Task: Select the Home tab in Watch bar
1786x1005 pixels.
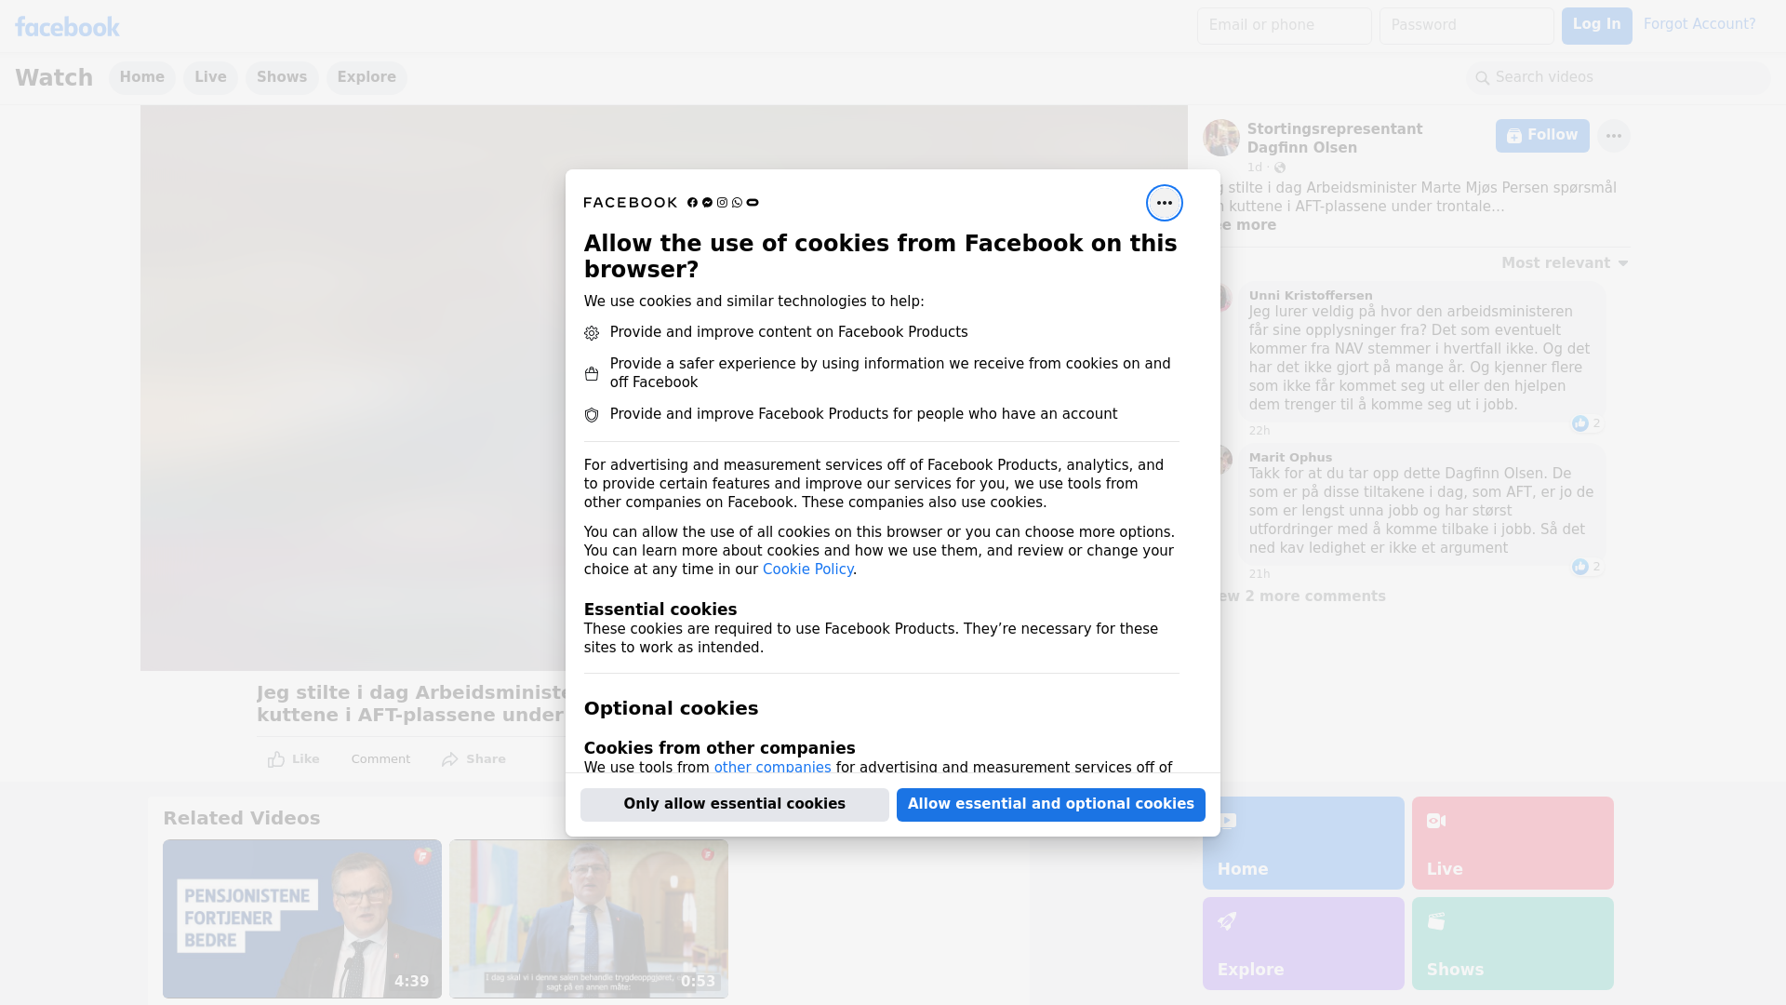Action: click(141, 77)
